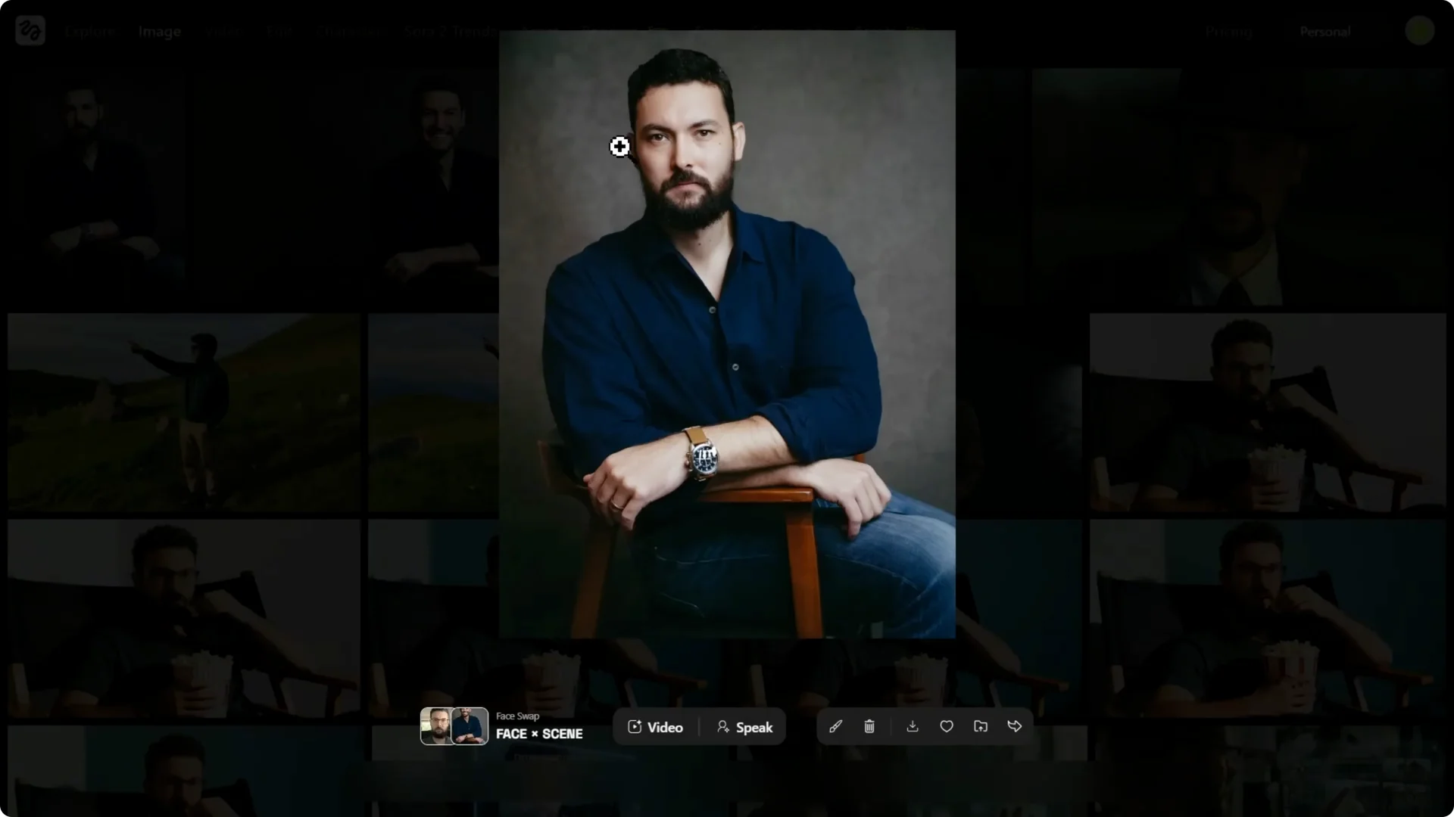Select the scene source thumbnail
The image size is (1454, 817).
[x=470, y=726]
